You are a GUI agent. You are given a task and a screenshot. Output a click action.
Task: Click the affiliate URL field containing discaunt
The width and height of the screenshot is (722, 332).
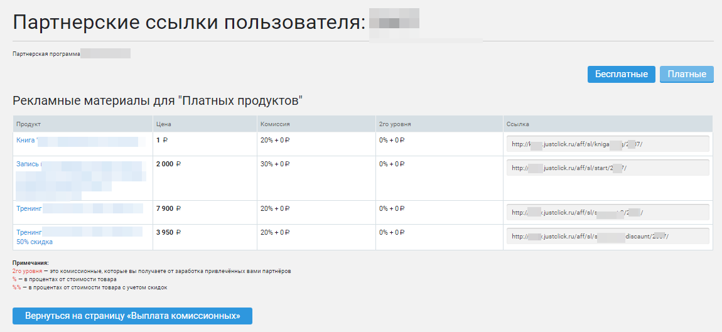pyautogui.click(x=607, y=236)
